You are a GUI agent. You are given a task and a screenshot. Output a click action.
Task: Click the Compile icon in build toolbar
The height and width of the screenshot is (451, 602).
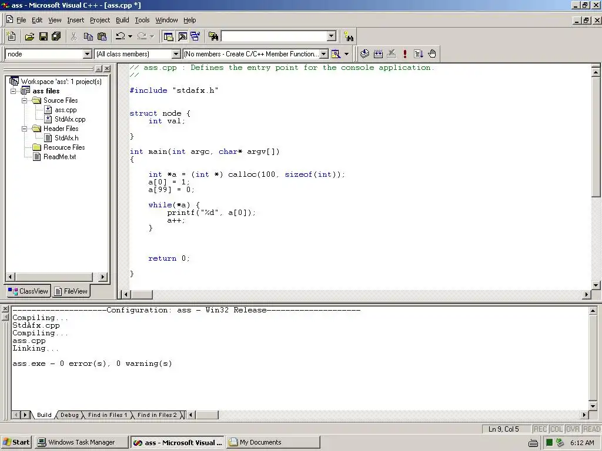coord(364,53)
